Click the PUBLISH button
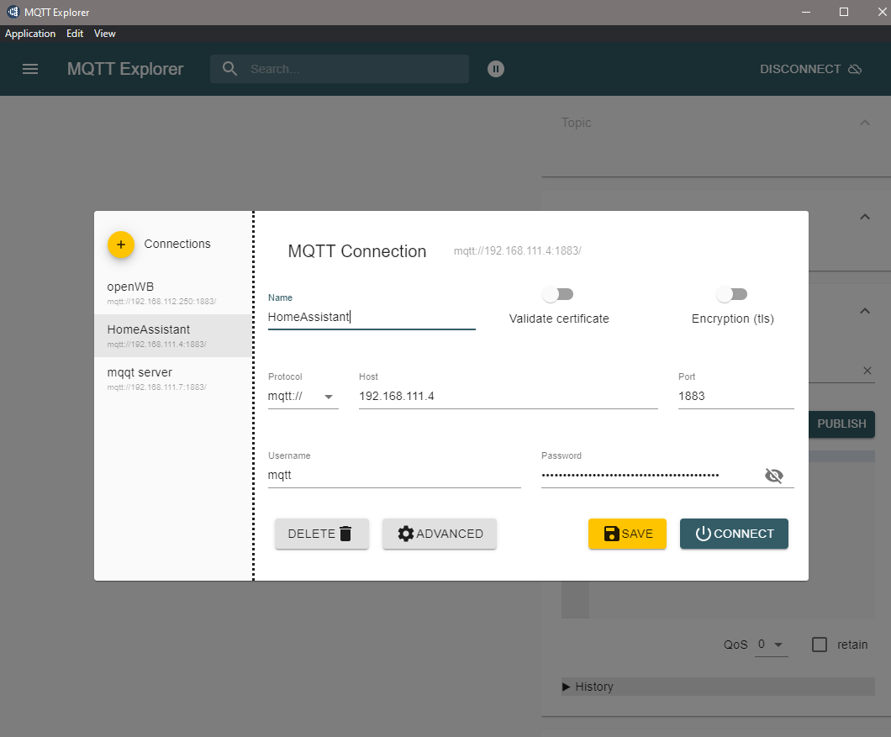Screen dimensions: 891x737 coord(841,424)
